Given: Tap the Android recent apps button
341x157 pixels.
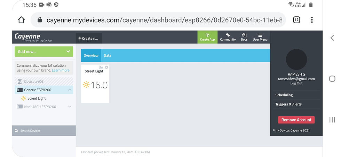Looking at the screenshot, I should click(x=332, y=119).
